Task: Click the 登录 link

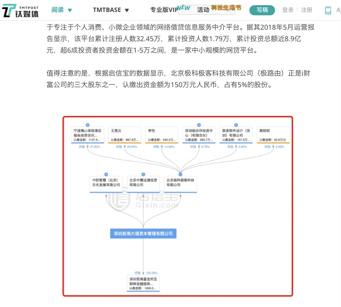Action: 288,10
